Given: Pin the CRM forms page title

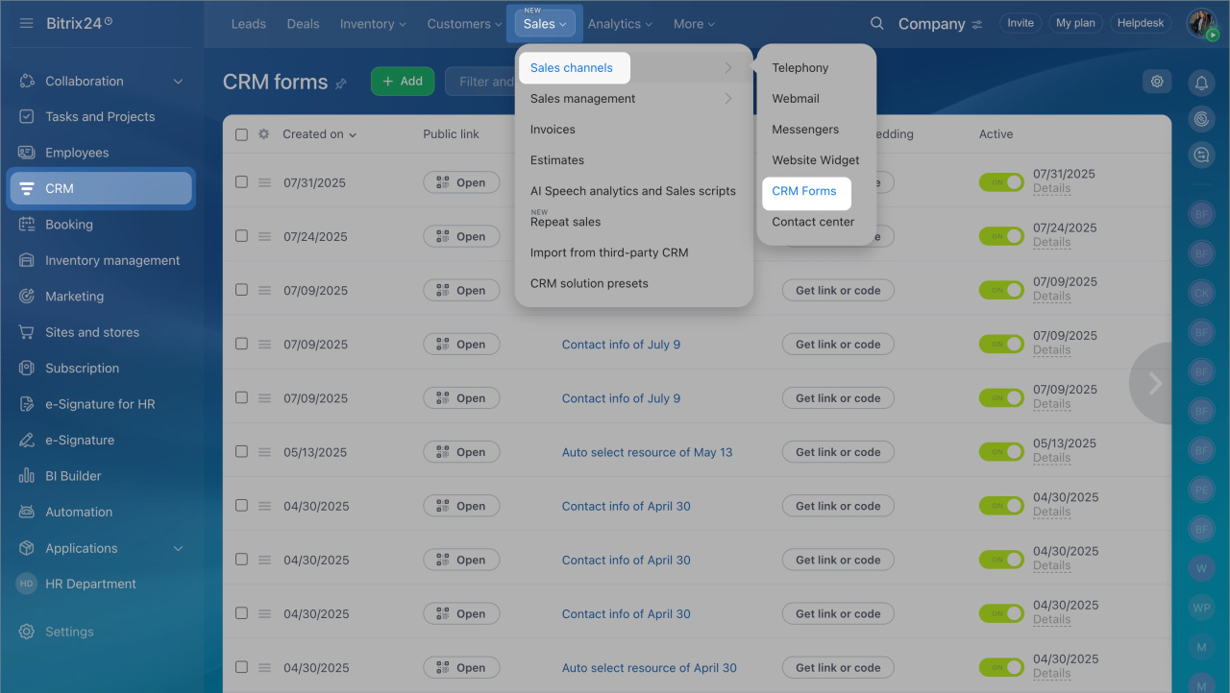Looking at the screenshot, I should [x=341, y=84].
